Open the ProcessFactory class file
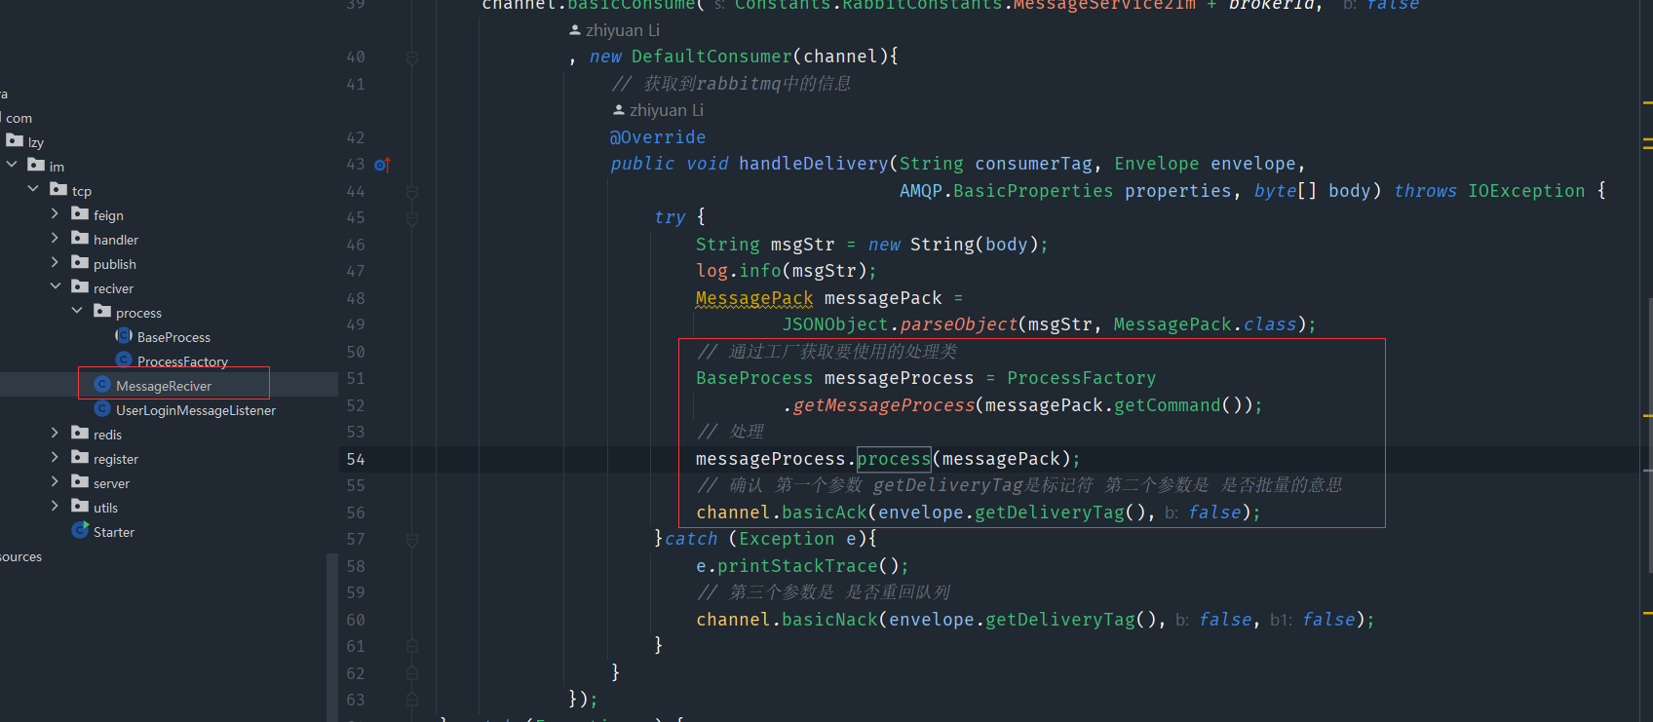The width and height of the screenshot is (1653, 722). point(182,361)
